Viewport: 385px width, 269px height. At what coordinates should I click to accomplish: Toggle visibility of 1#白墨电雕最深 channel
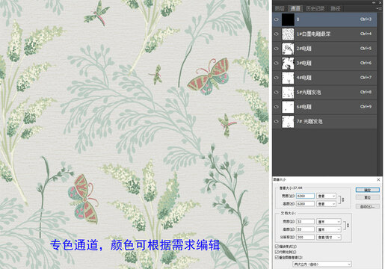coord(277,34)
